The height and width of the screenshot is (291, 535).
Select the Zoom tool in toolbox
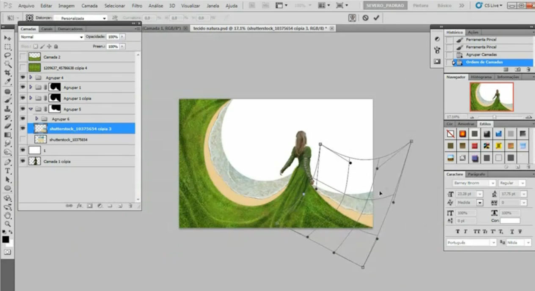coord(7,224)
